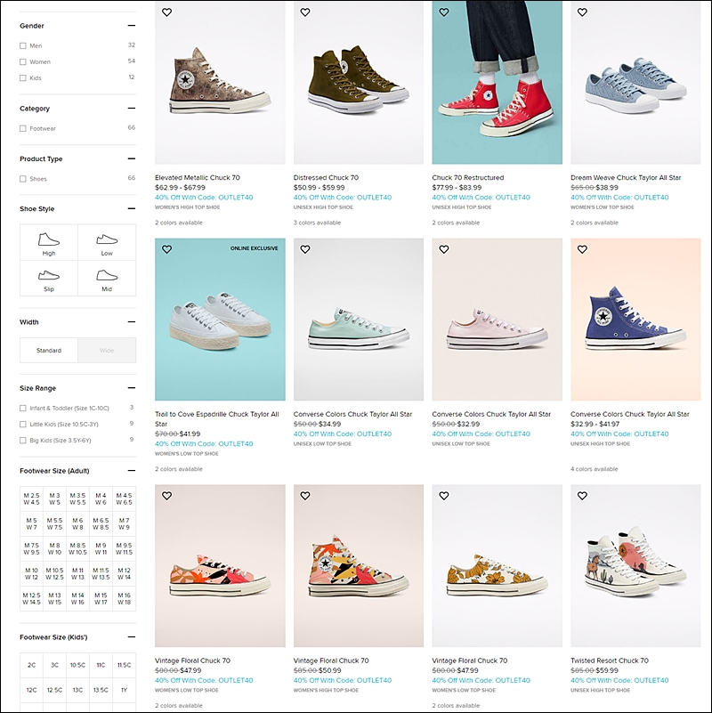Open the white espadrille platform shoe image
The image size is (712, 713).
tap(220, 320)
